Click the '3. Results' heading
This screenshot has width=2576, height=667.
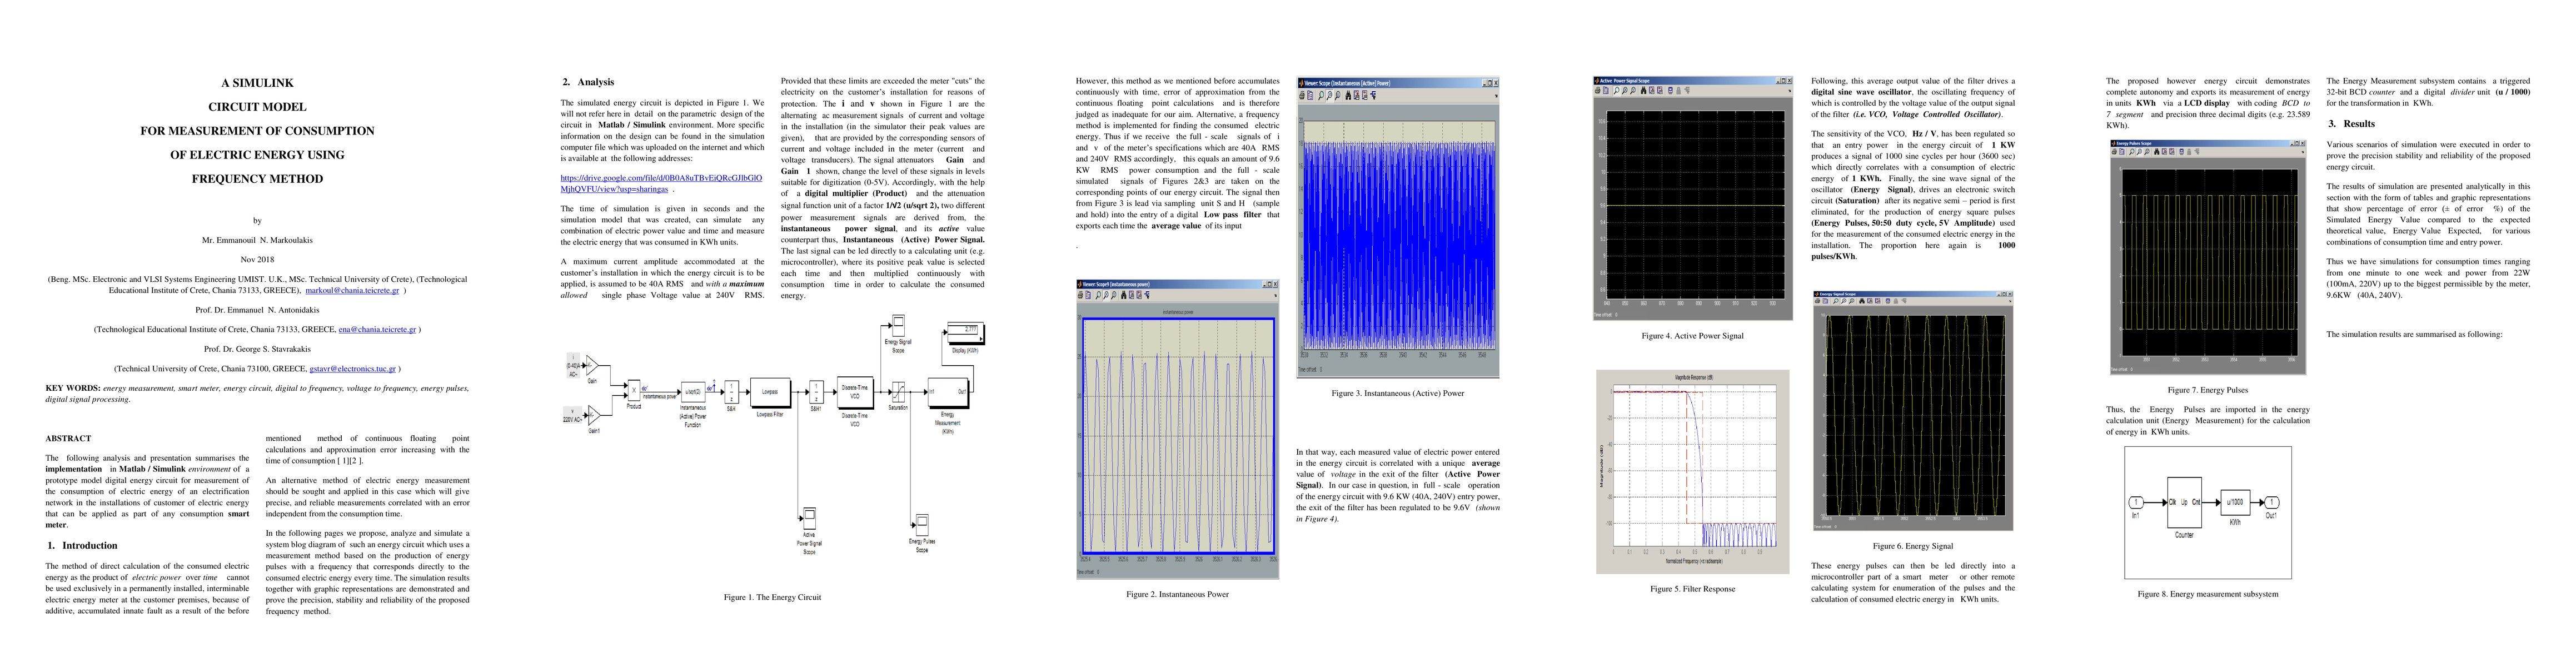2350,124
